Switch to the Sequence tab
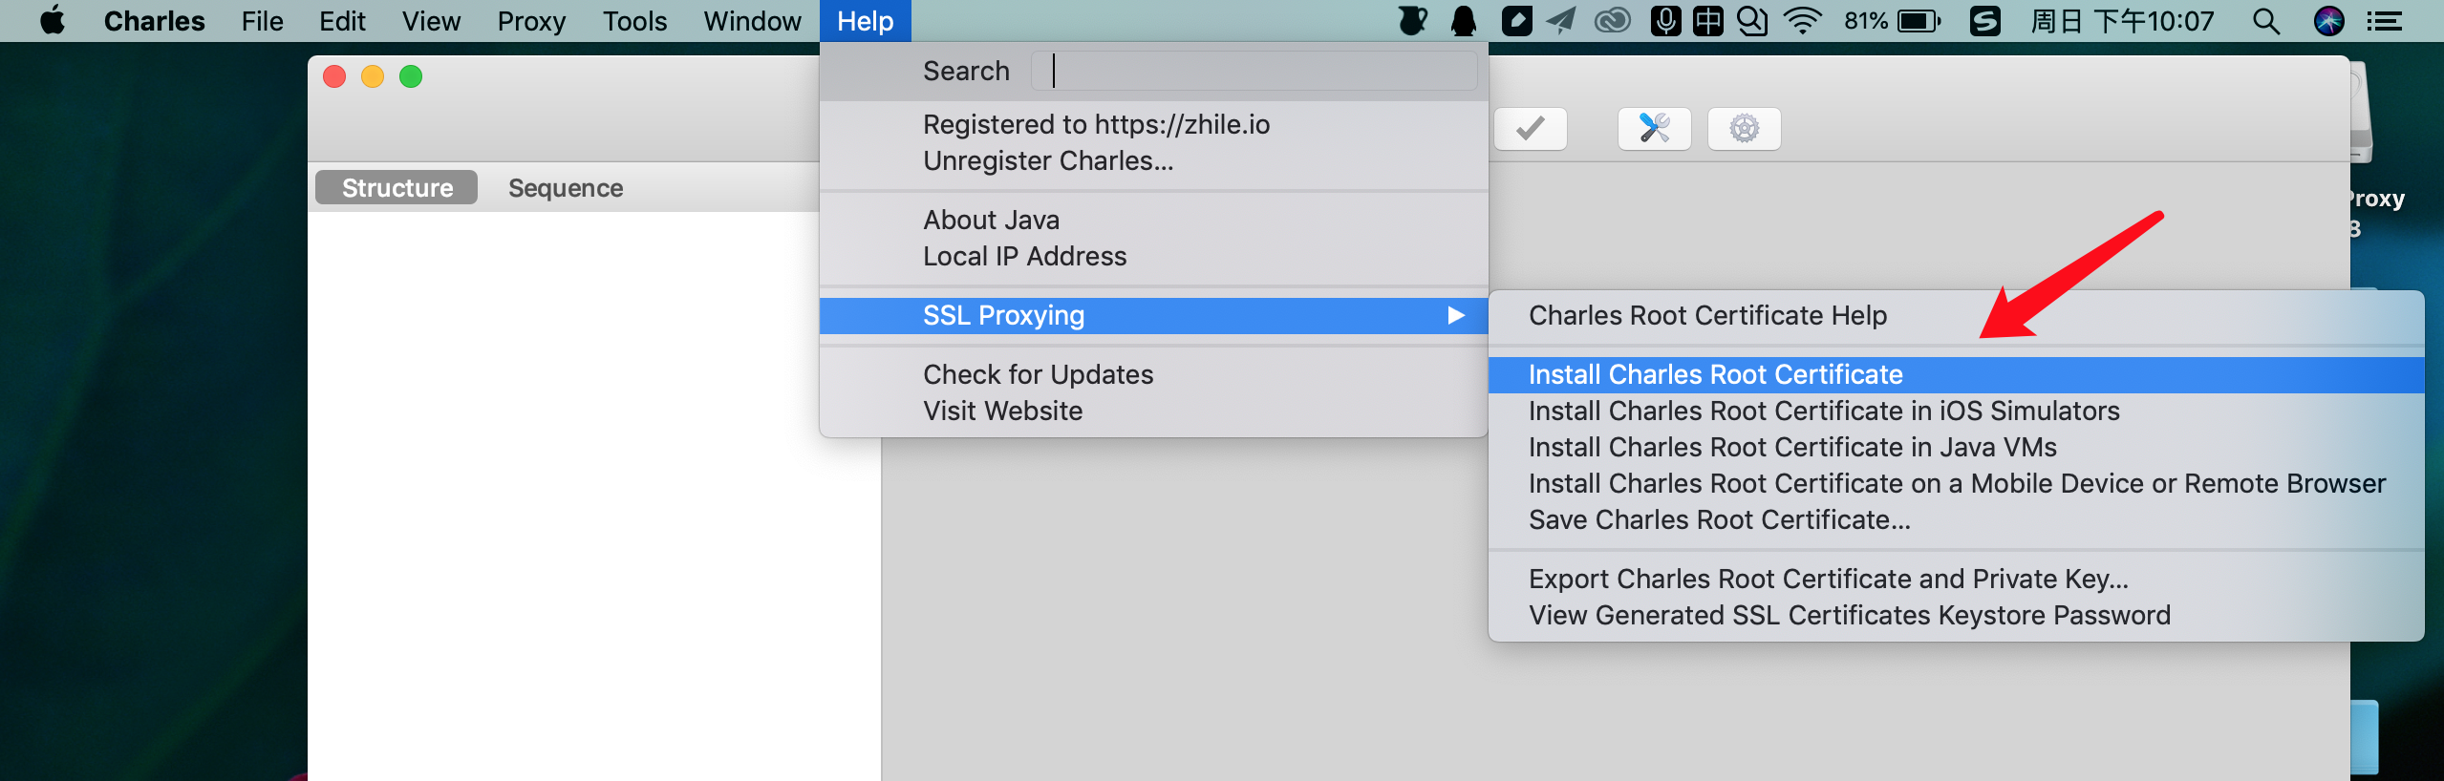The width and height of the screenshot is (2444, 781). [566, 187]
